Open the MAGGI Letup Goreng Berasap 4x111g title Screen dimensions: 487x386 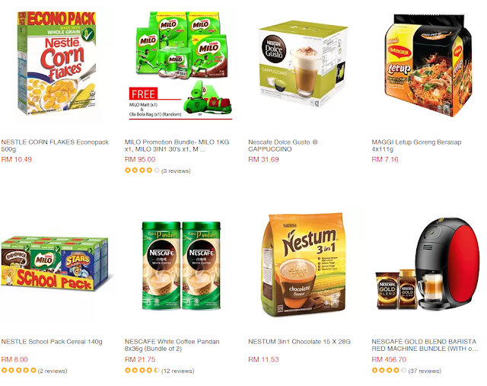tap(416, 145)
